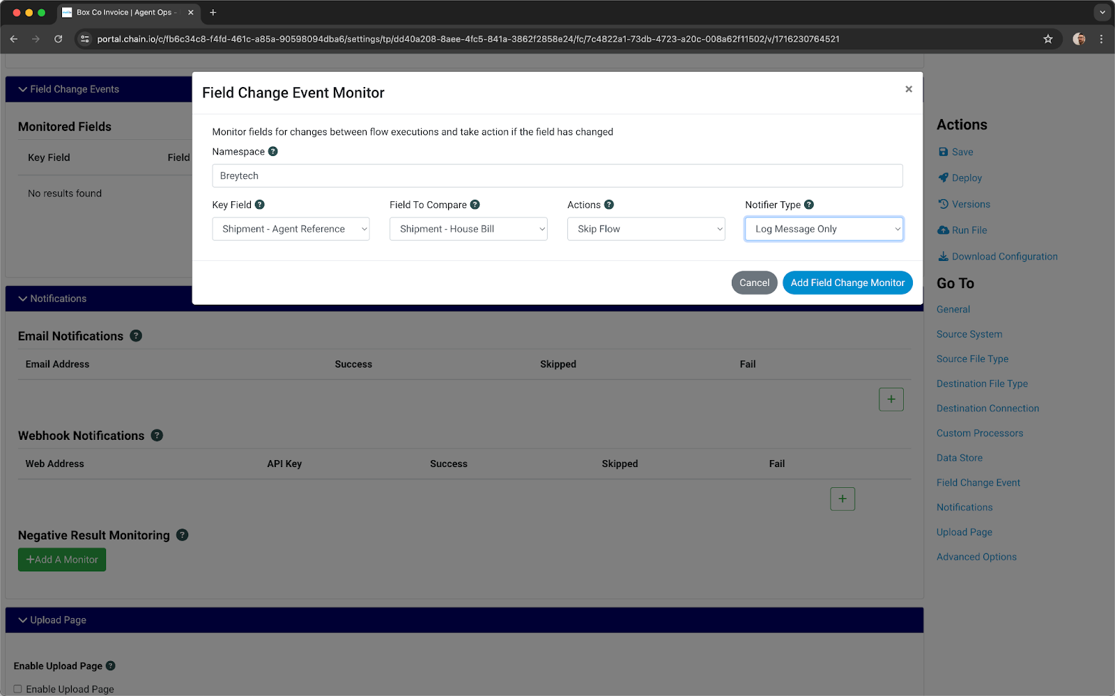The width and height of the screenshot is (1115, 696).
Task: Open the Key Field dropdown
Action: coord(291,229)
